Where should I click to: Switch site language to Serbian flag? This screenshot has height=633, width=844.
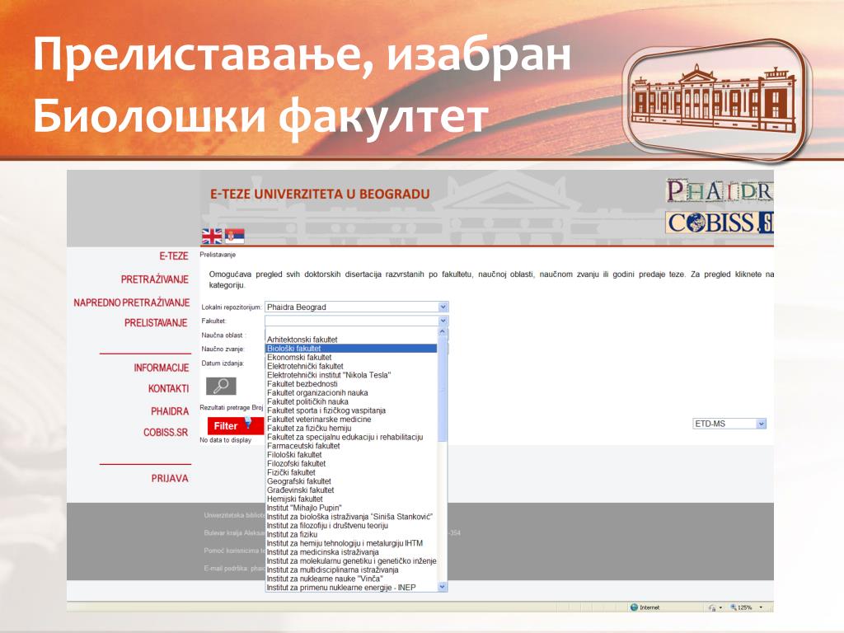point(235,237)
